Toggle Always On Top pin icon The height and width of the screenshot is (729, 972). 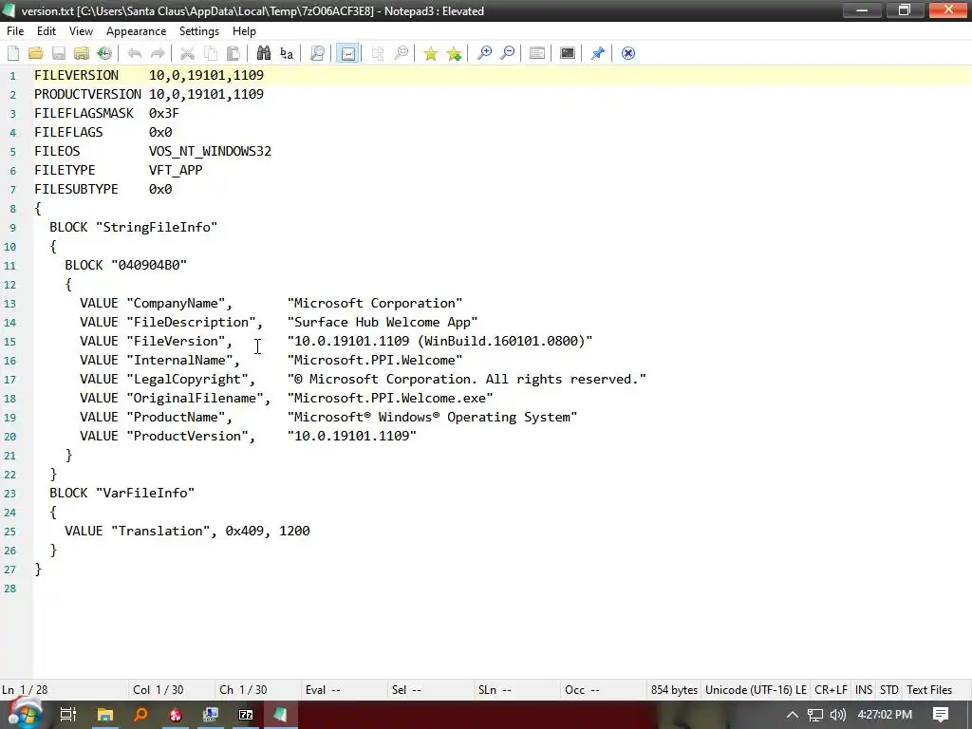coord(598,53)
